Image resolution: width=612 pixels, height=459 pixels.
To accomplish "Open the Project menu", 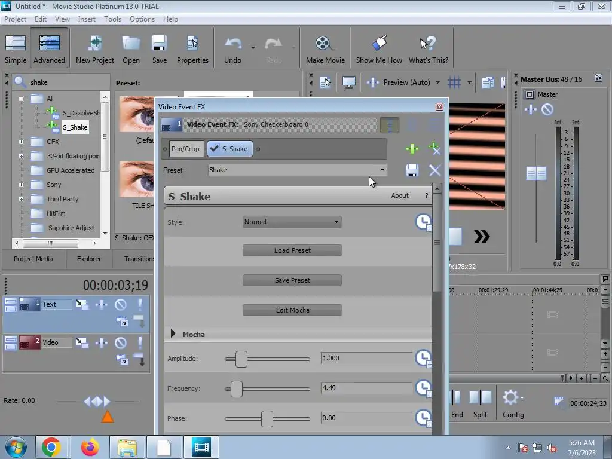I will click(x=15, y=19).
